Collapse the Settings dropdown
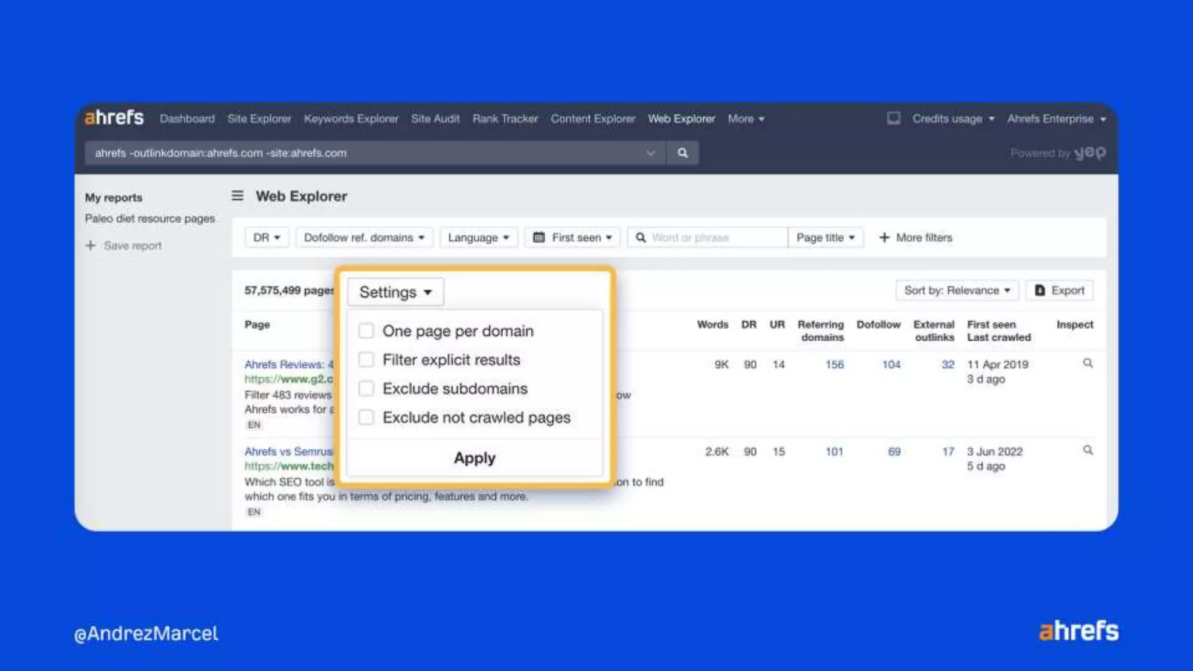Image resolution: width=1193 pixels, height=671 pixels. click(x=396, y=292)
